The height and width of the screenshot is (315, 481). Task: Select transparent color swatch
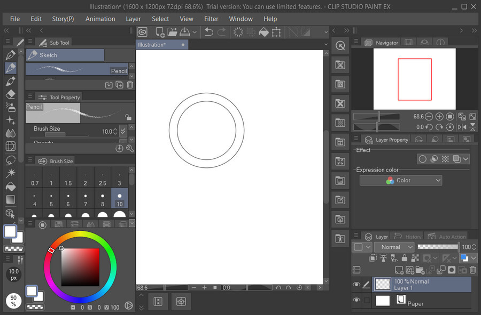click(x=13, y=249)
